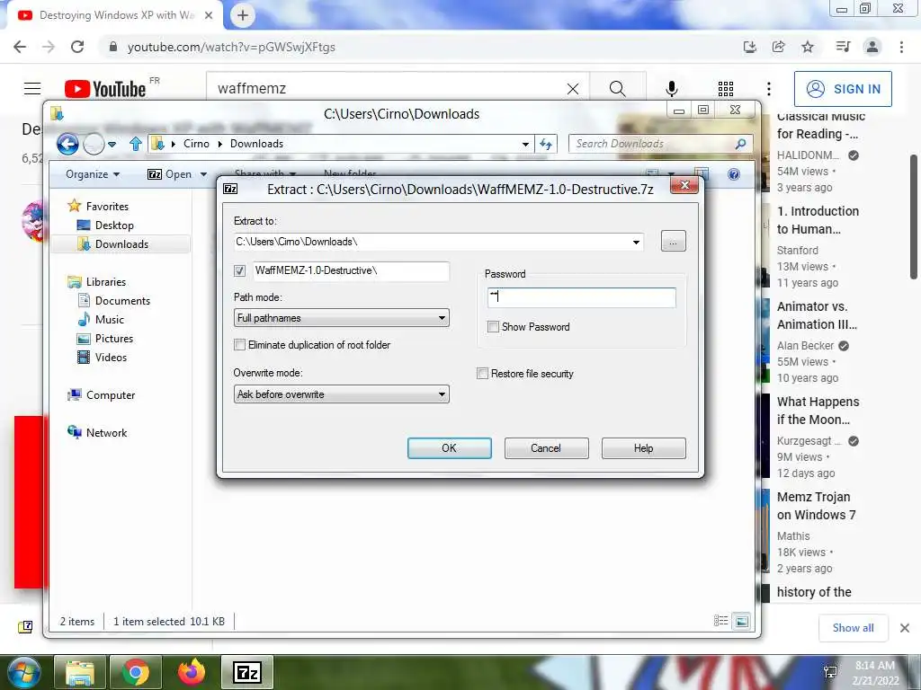Screen dimensions: 921x690
Task: Open a new Chrome tab
Action: 243,16
